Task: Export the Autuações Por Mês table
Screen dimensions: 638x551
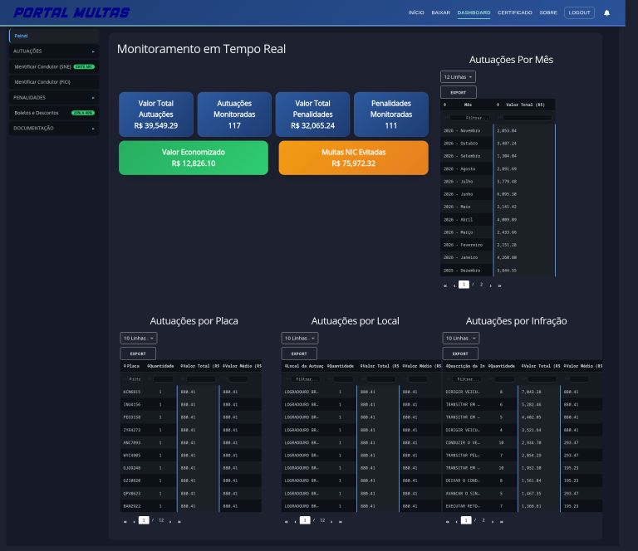Action: click(459, 92)
